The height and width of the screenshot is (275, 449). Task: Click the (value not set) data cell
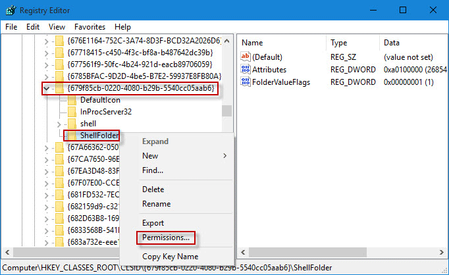pos(408,57)
